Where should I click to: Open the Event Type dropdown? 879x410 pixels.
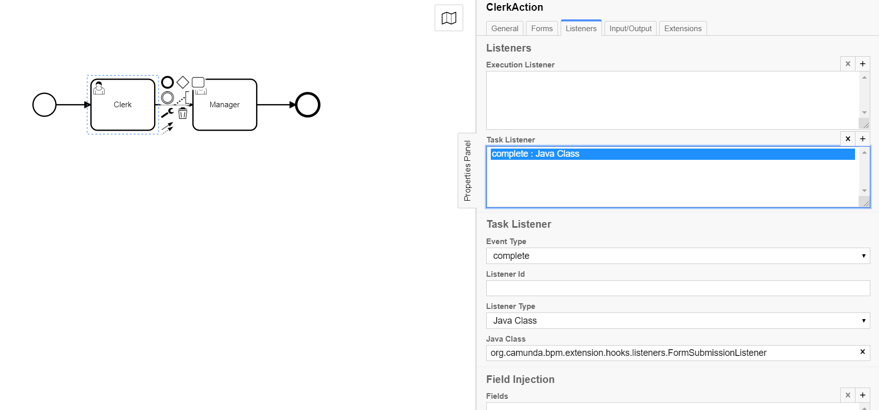click(678, 256)
